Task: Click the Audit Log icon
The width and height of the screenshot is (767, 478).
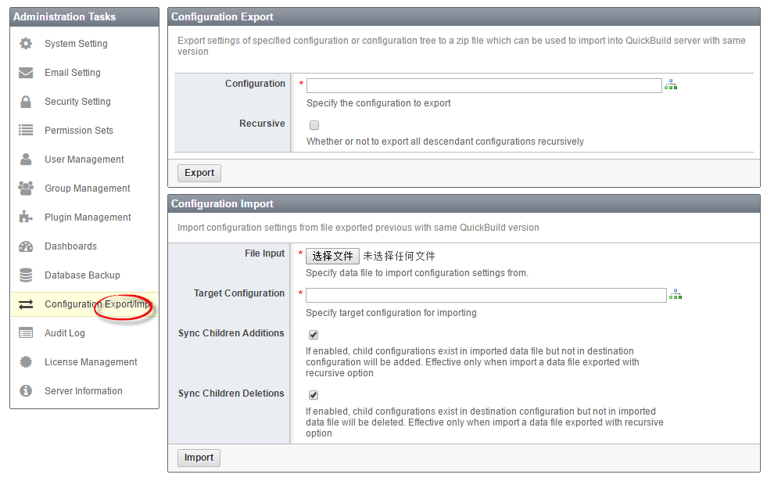Action: pos(26,332)
